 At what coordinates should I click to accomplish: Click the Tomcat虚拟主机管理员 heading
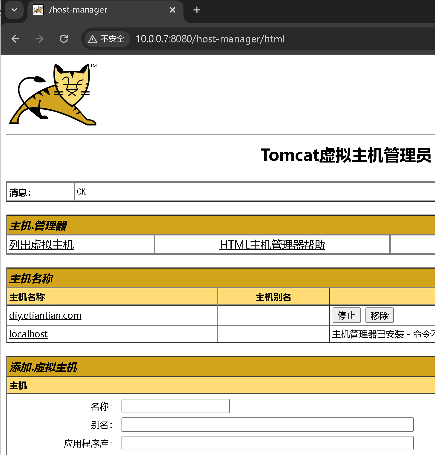tap(346, 155)
